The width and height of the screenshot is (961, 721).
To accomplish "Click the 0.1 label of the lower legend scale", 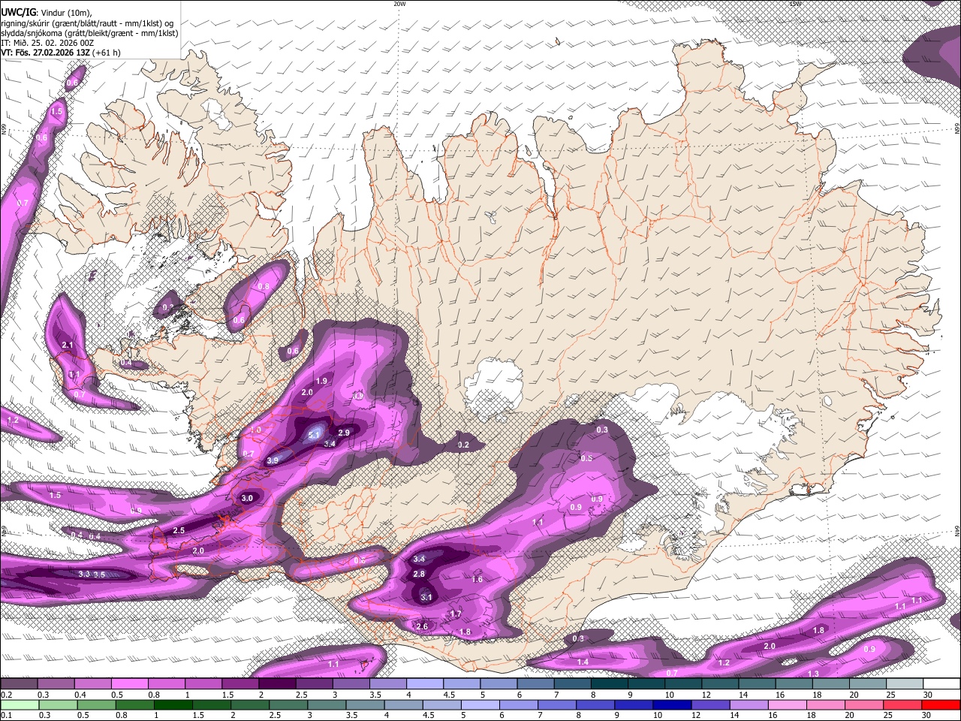I will tap(6, 715).
